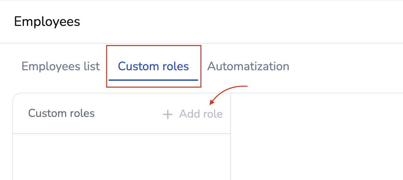Switch to the Employees list tab
The height and width of the screenshot is (180, 403).
61,66
